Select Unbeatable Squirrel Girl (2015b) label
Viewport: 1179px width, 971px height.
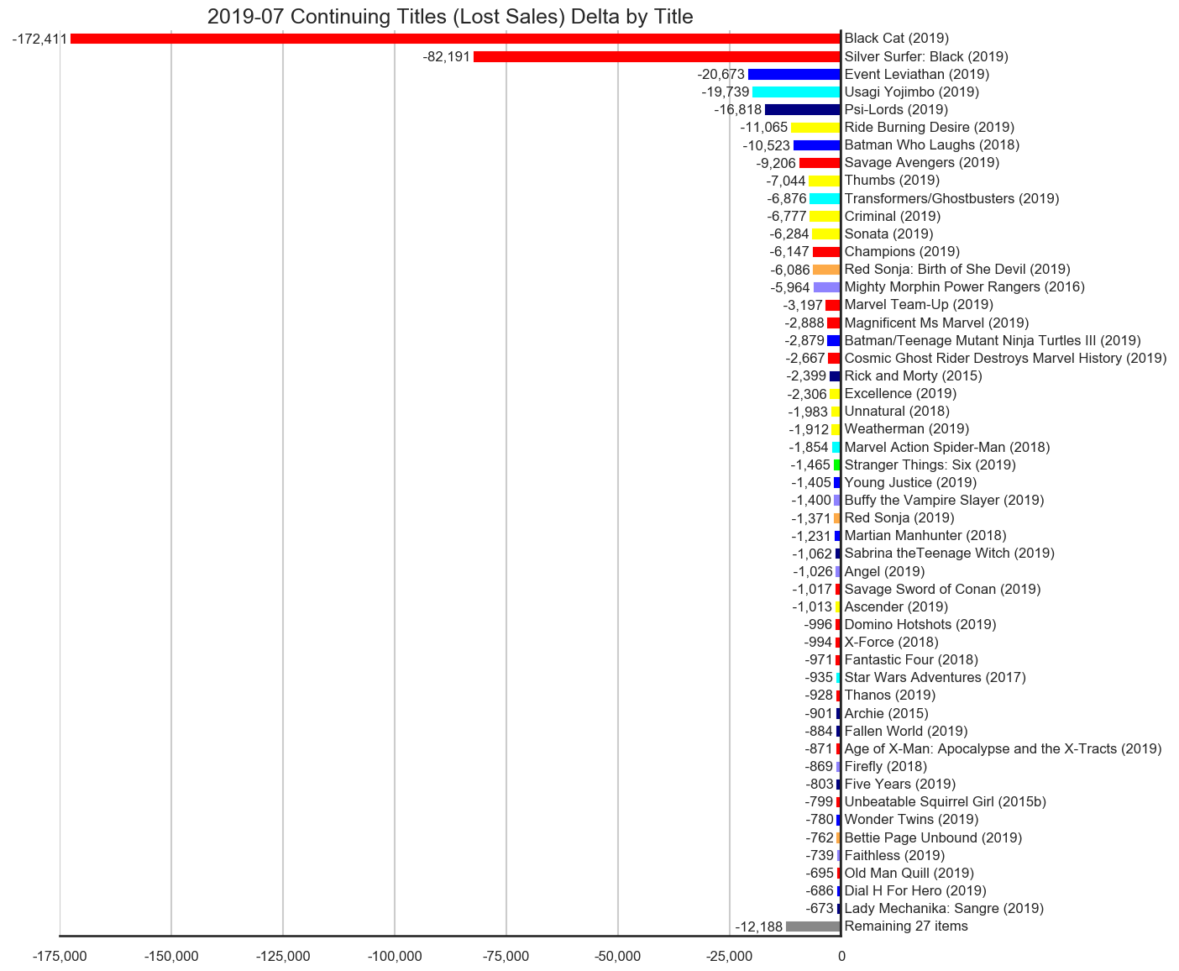945,802
